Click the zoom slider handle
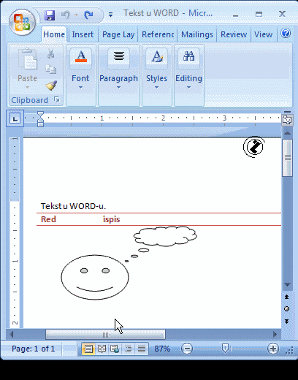298x380 pixels. click(x=225, y=349)
